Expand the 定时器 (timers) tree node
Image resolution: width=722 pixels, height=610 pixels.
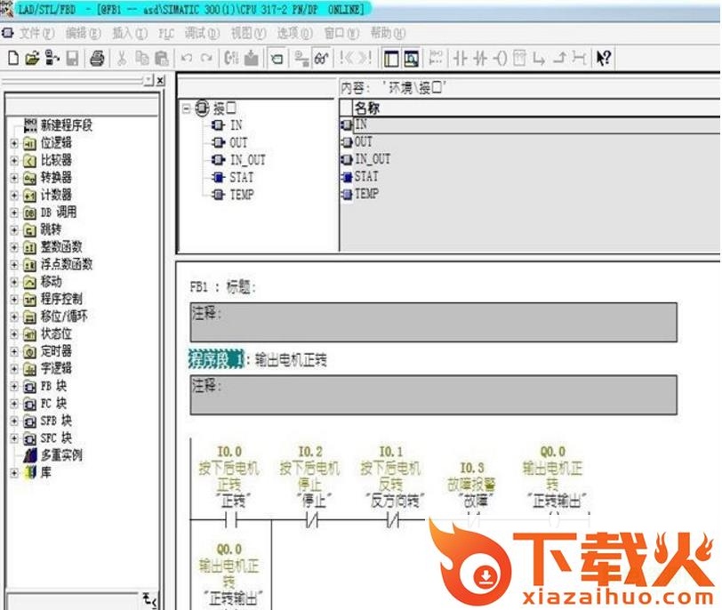(x=14, y=351)
